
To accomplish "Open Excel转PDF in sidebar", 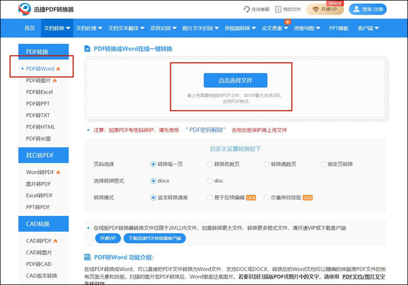I will pos(39,196).
